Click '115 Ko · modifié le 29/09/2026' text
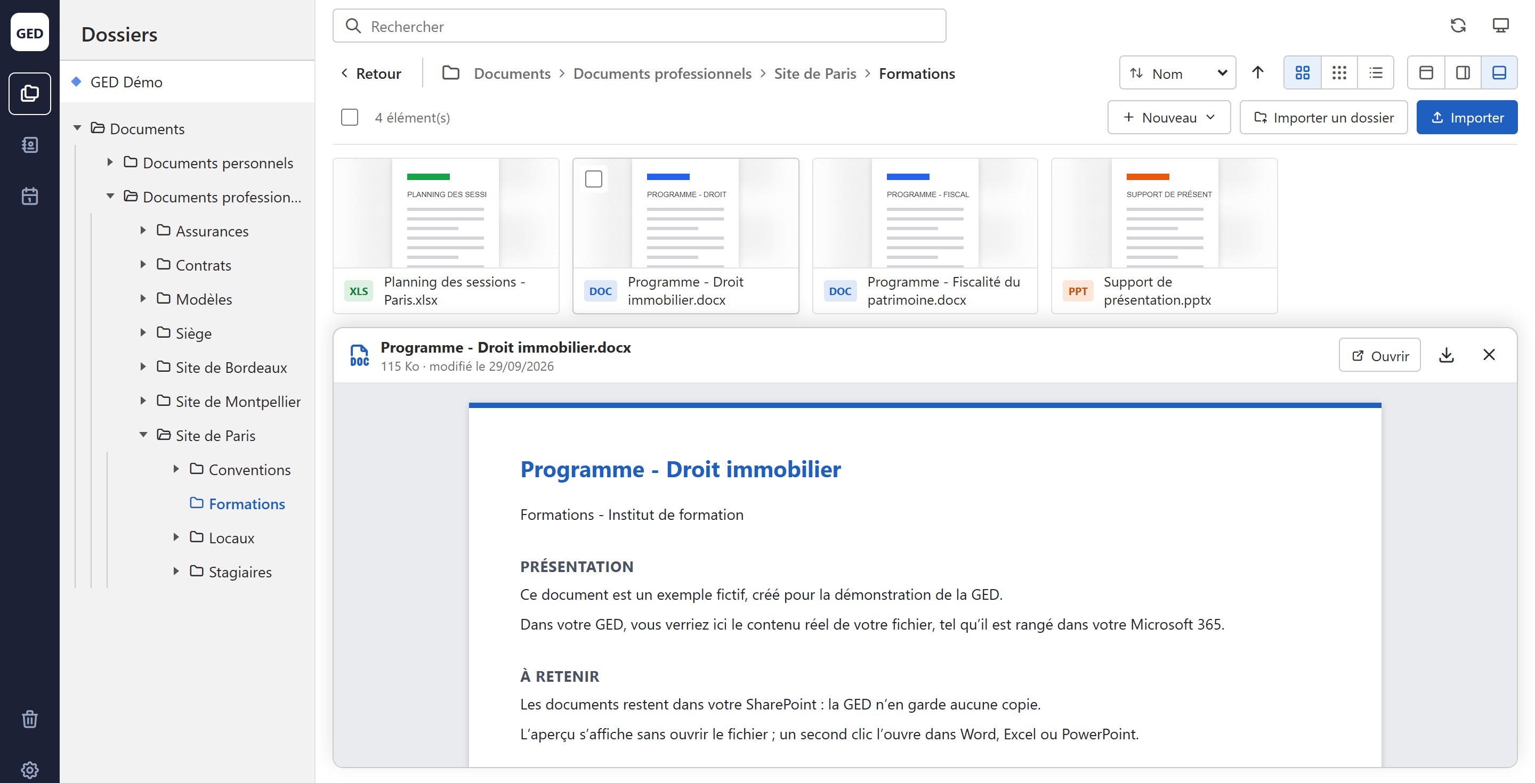 [467, 366]
